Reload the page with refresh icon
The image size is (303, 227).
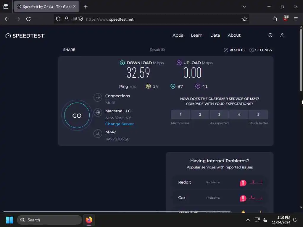(x=28, y=19)
